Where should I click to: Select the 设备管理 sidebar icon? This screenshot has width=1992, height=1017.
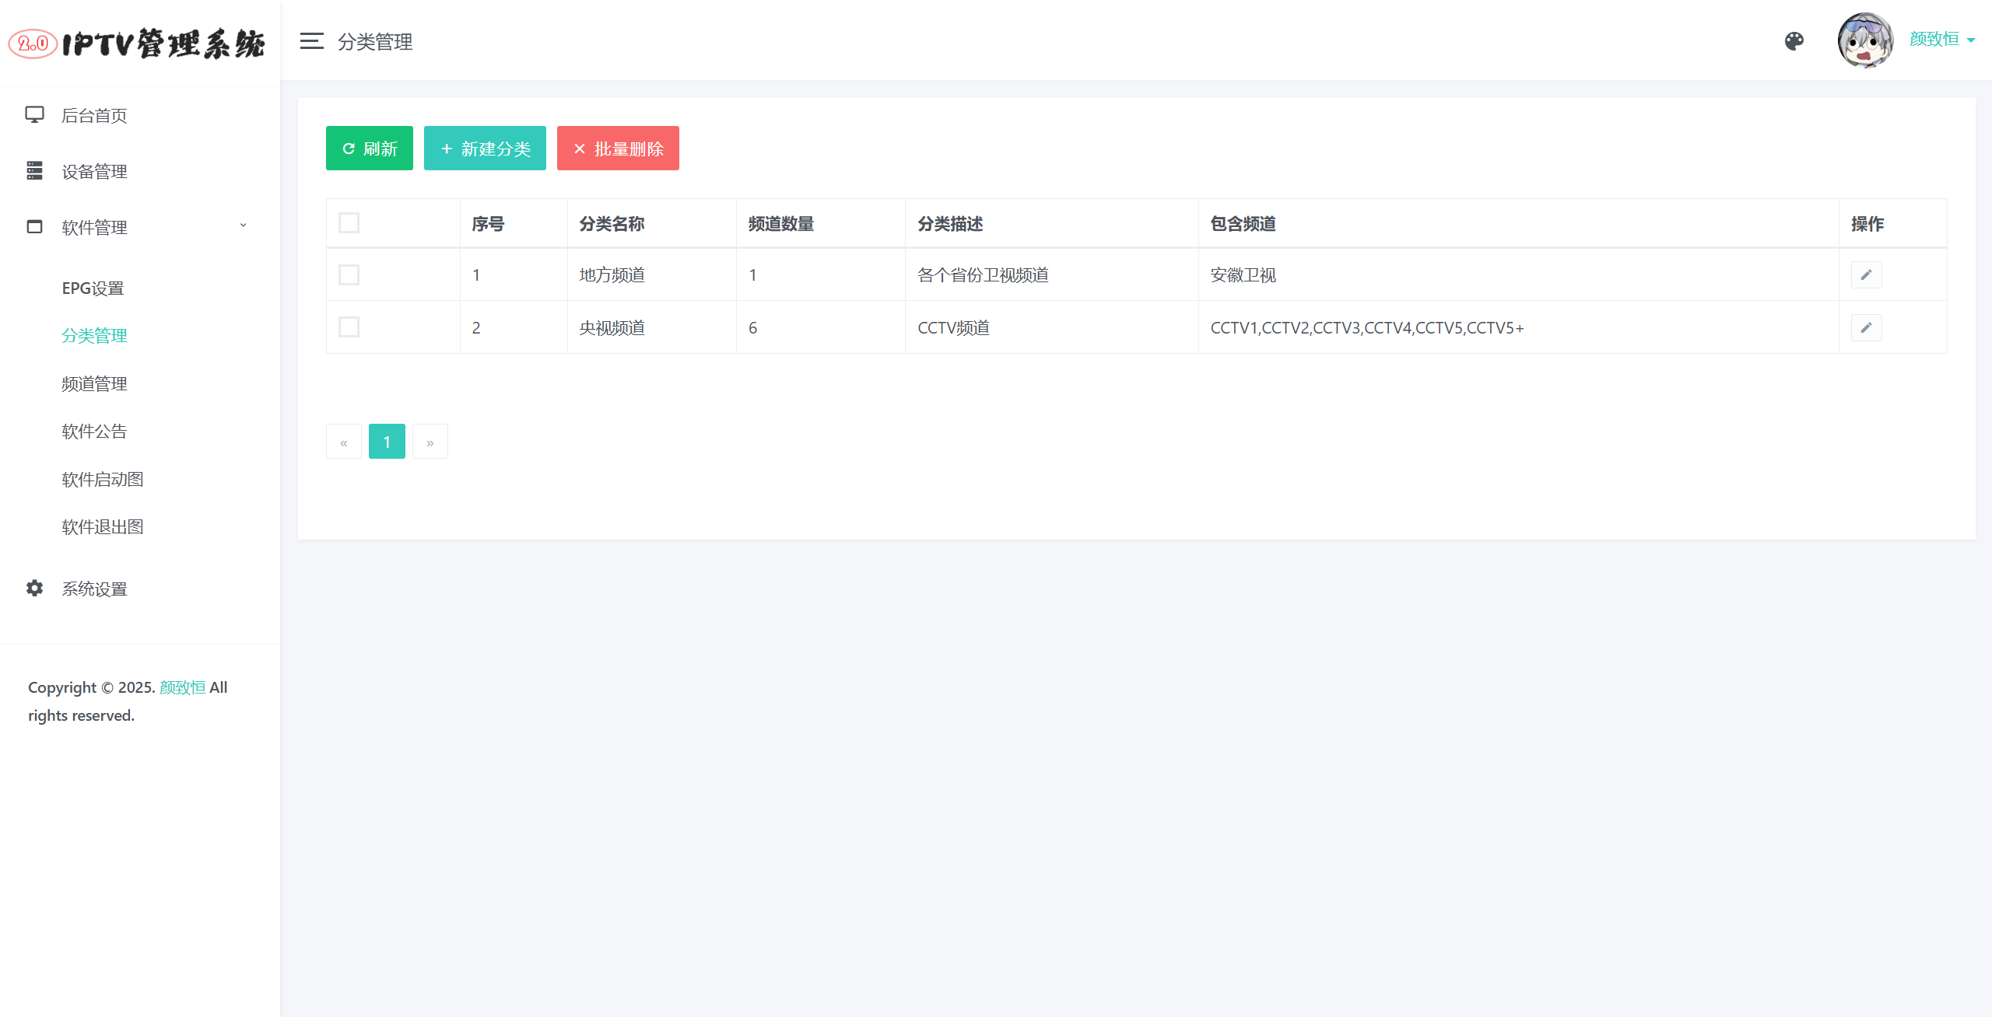point(34,170)
